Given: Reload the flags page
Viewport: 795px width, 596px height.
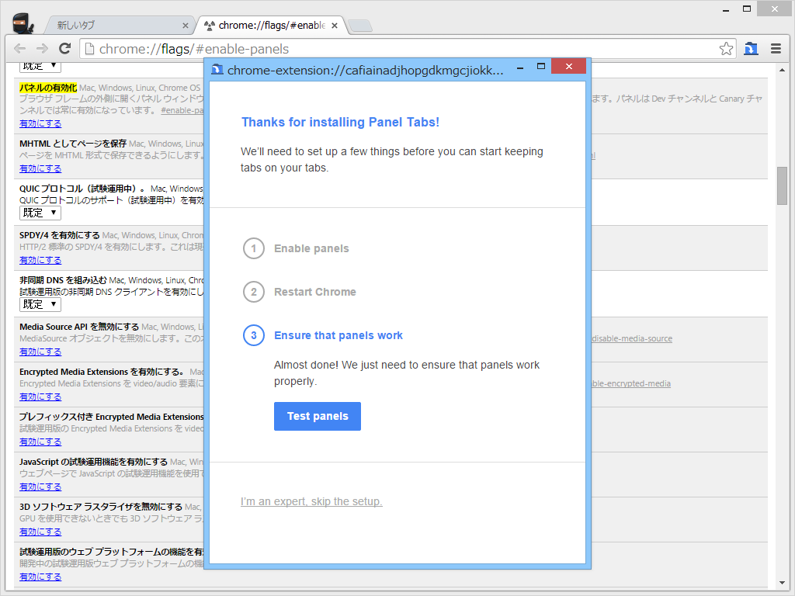Looking at the screenshot, I should (x=64, y=49).
